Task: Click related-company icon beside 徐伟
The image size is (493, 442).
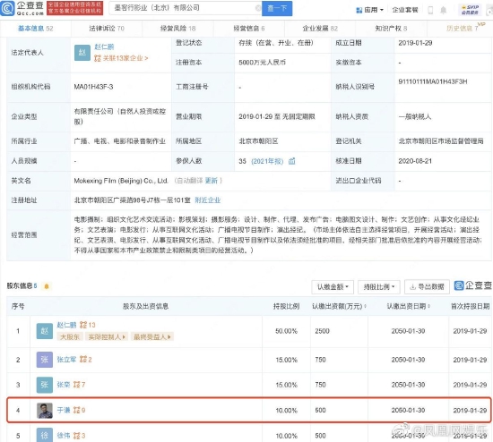Action: (x=76, y=436)
